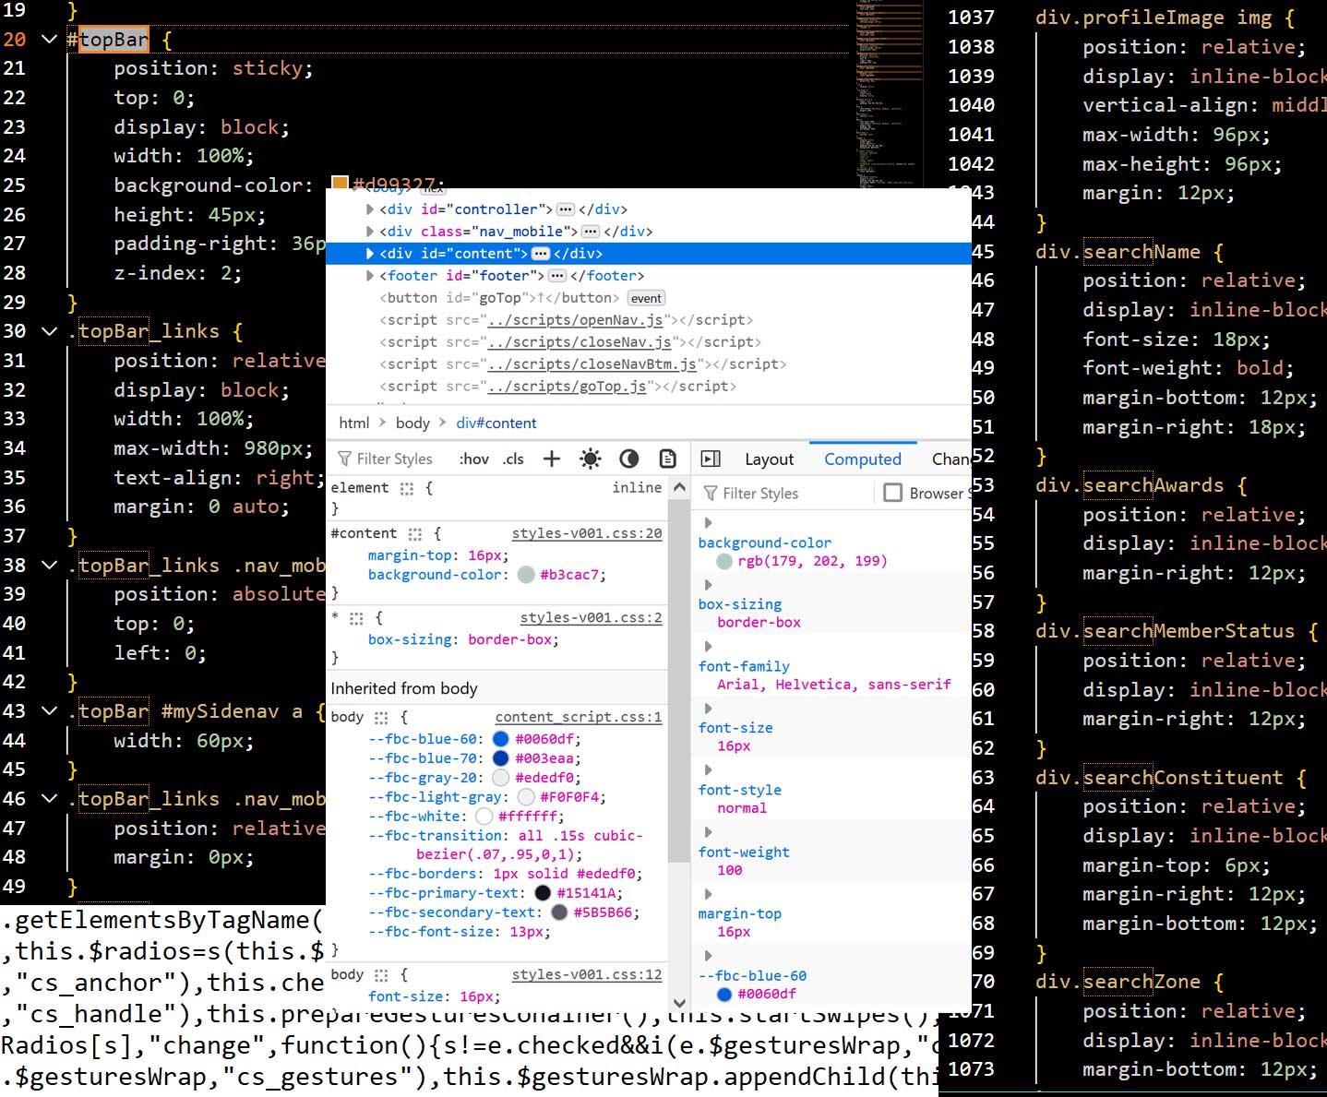Toggle dark color scheme simulation moon icon

tap(629, 459)
